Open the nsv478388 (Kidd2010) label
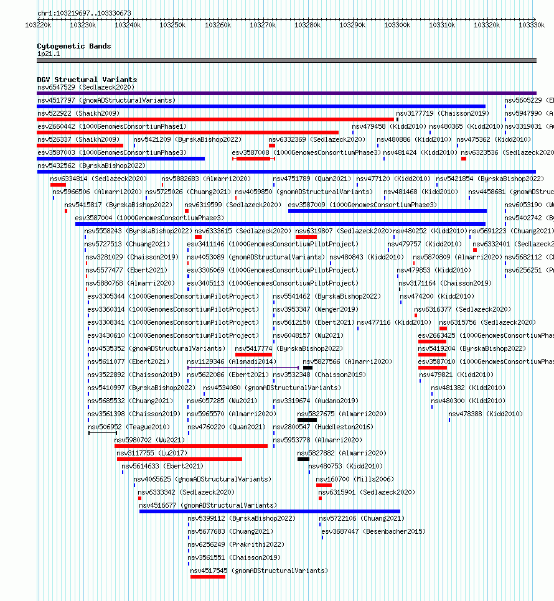Image resolution: width=554 pixels, height=601 pixels. point(486,414)
